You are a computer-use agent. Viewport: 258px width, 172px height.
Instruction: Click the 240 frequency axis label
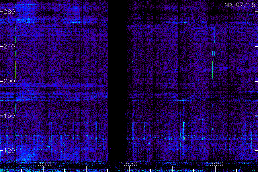point(9,46)
